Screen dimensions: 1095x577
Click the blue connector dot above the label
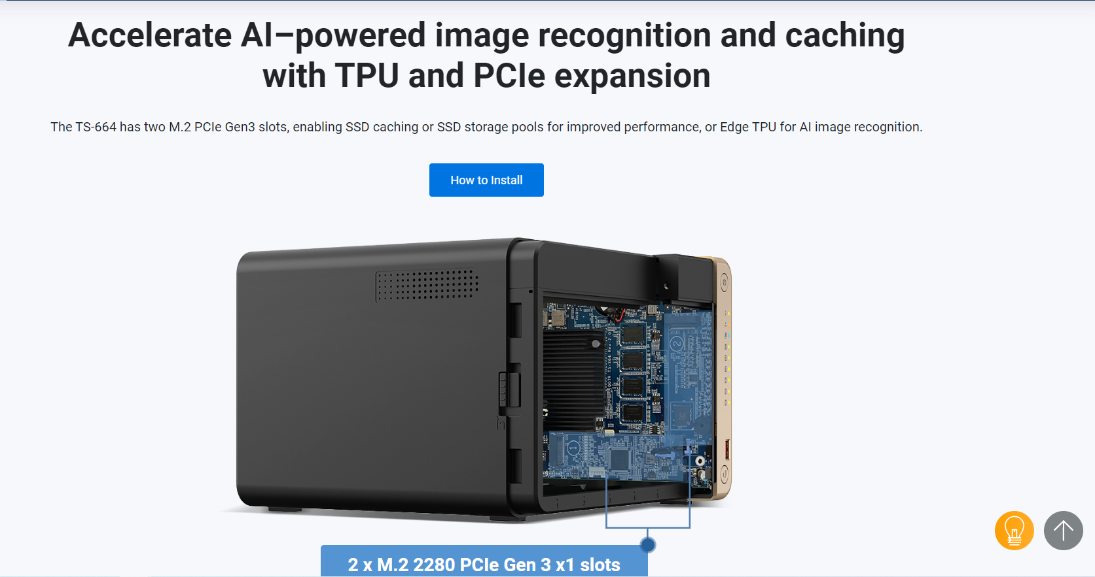[x=647, y=544]
